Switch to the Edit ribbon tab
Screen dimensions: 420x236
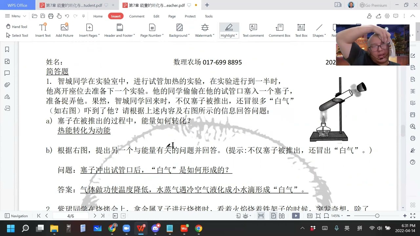click(x=157, y=16)
